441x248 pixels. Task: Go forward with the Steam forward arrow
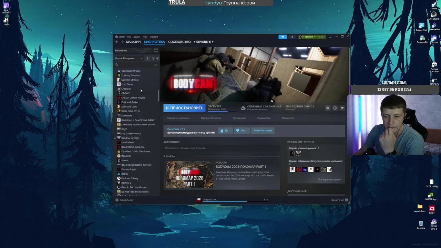coord(122,42)
